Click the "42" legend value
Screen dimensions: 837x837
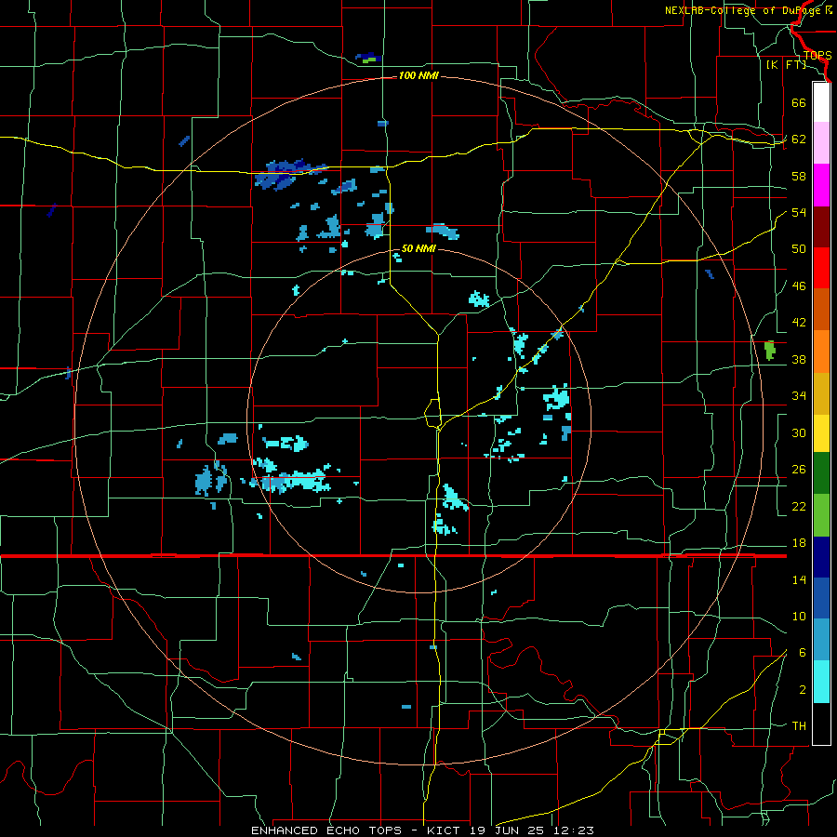(x=799, y=323)
